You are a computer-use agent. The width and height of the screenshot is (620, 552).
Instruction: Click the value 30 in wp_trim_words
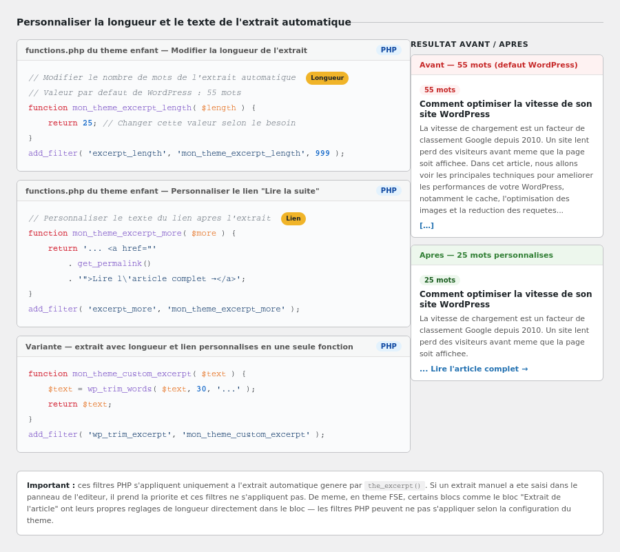(x=201, y=389)
